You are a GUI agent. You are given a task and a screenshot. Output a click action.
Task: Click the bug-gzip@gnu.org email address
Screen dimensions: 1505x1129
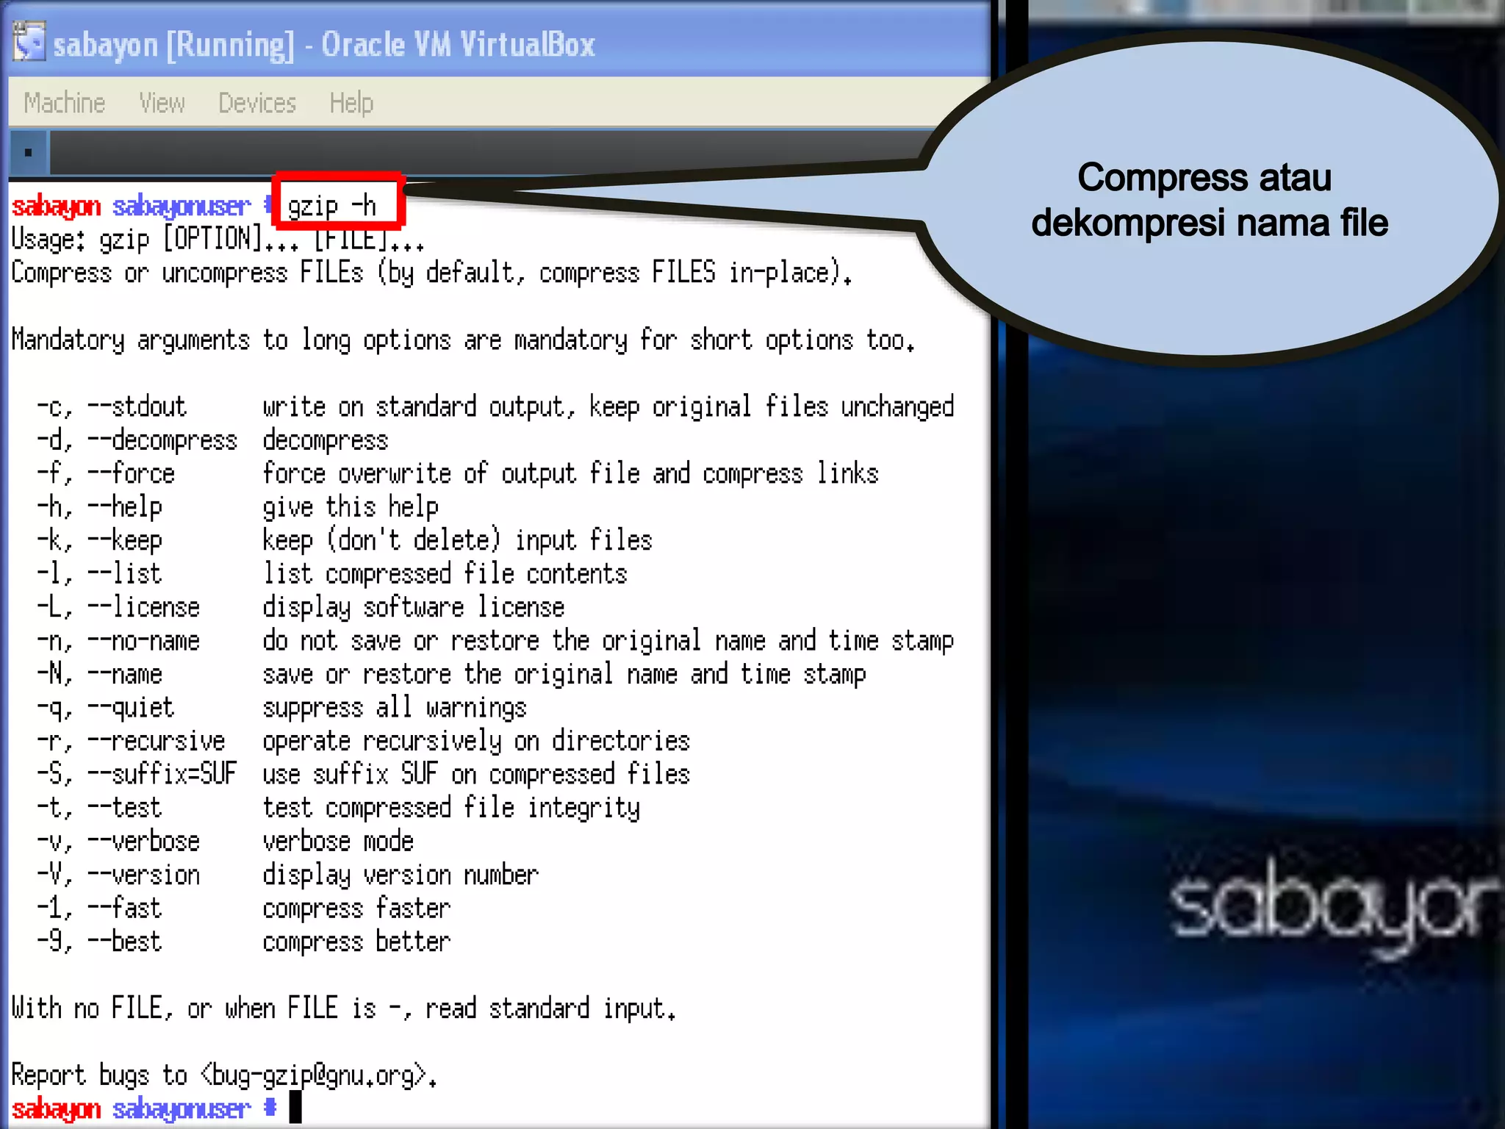click(316, 1075)
